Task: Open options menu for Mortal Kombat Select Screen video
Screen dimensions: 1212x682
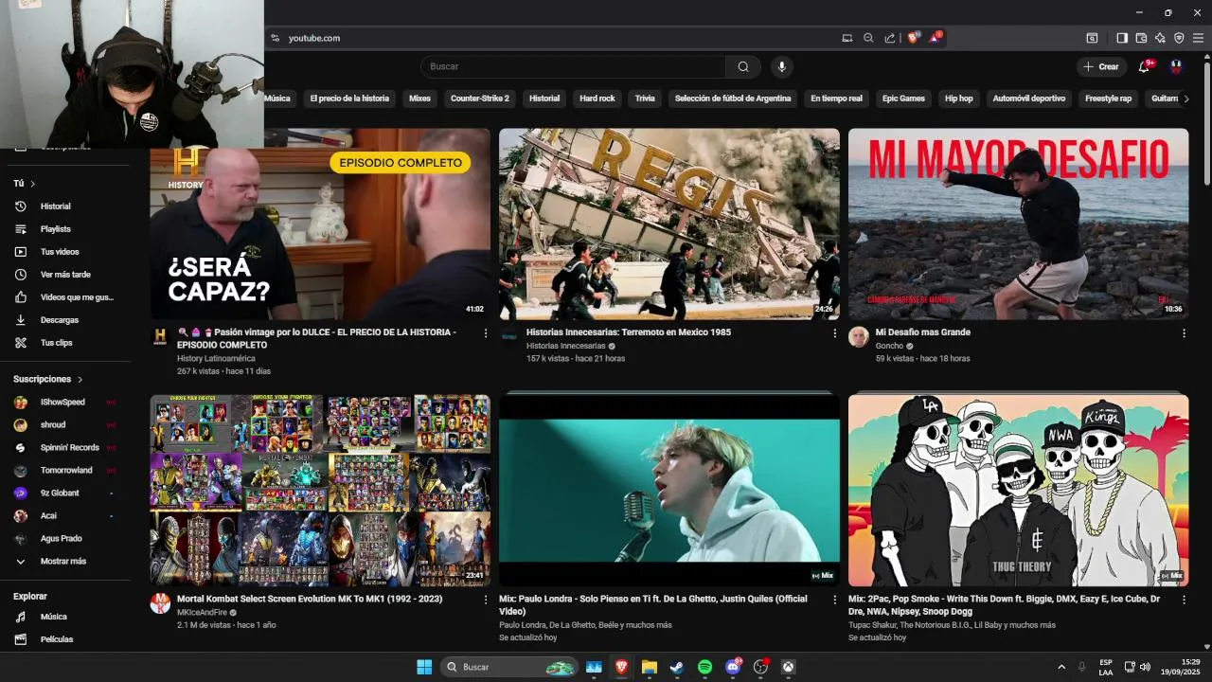Action: 486,600
